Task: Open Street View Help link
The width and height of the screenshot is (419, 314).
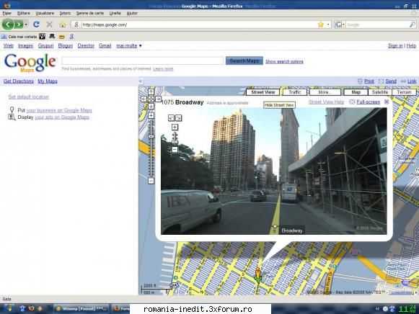Action: (x=326, y=102)
